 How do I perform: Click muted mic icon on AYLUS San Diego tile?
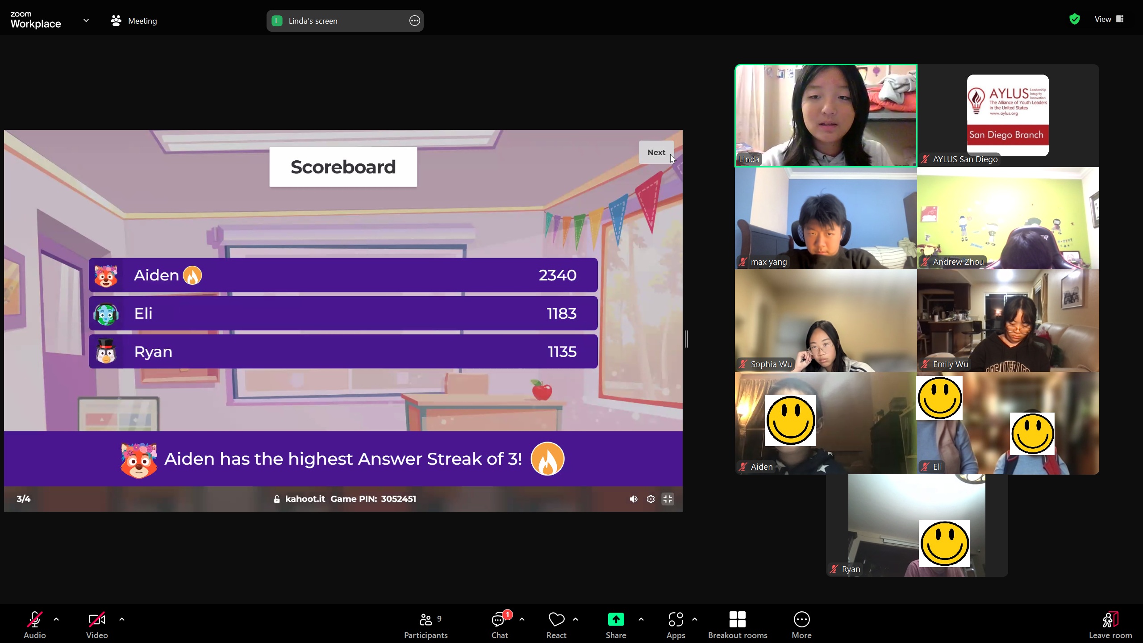[x=925, y=159]
